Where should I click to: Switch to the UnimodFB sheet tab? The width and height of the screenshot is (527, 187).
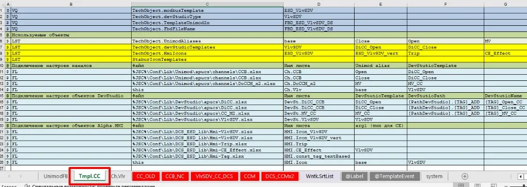click(x=56, y=176)
